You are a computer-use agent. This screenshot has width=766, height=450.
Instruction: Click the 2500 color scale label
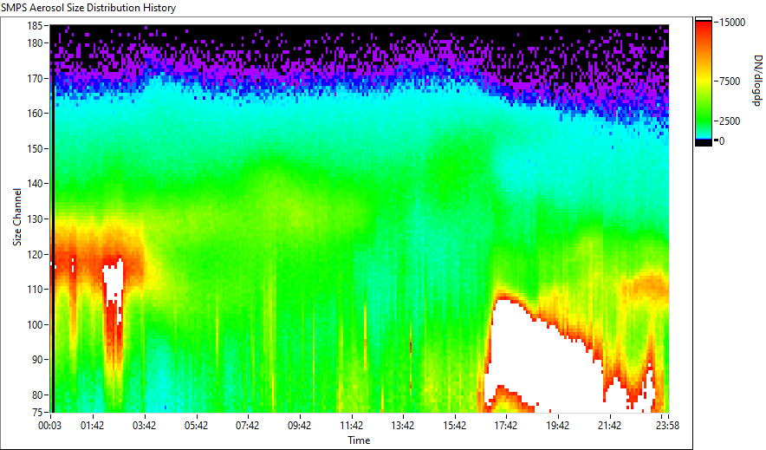730,121
